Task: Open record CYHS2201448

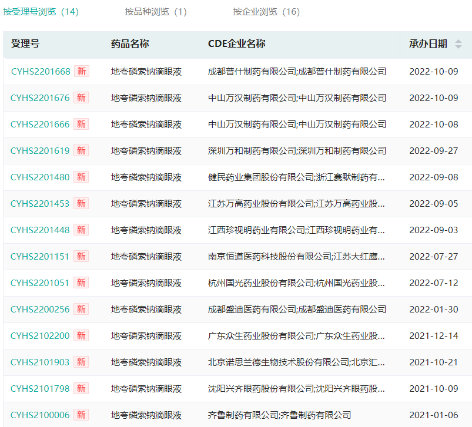Action: (40, 230)
